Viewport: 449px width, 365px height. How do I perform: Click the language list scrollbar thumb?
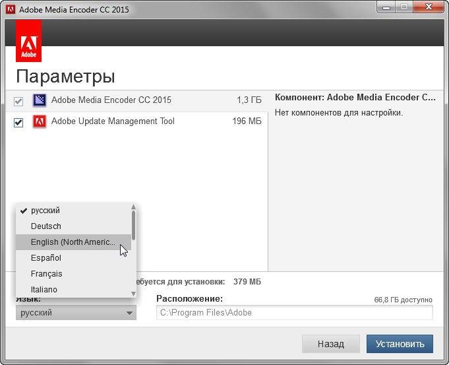[133, 225]
